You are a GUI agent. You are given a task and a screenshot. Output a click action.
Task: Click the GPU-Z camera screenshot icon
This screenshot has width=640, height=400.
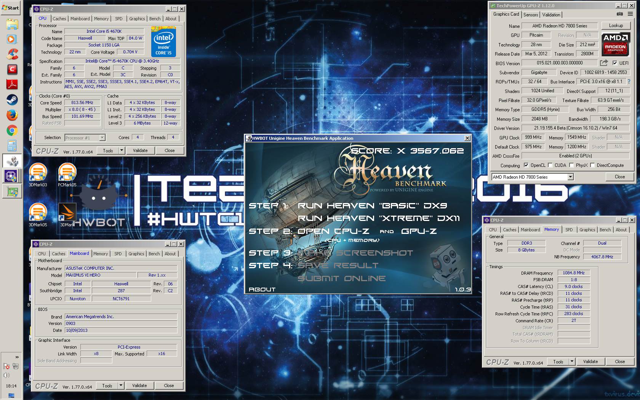click(x=620, y=14)
